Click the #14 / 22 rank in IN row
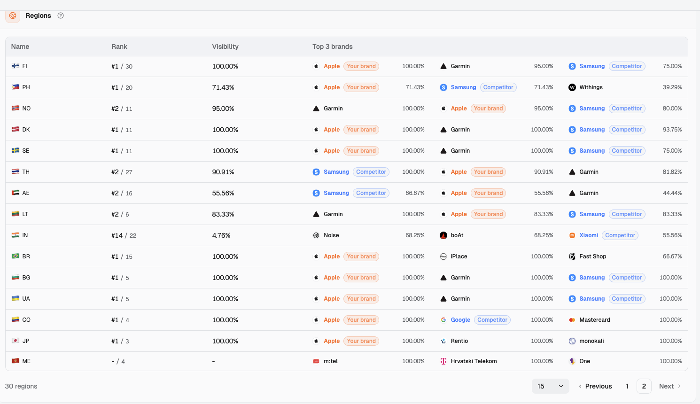 click(124, 235)
